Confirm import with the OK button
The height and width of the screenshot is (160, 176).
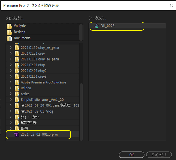point(131,155)
